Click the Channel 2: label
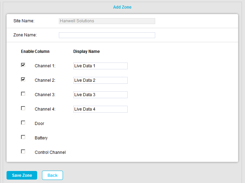 point(45,80)
